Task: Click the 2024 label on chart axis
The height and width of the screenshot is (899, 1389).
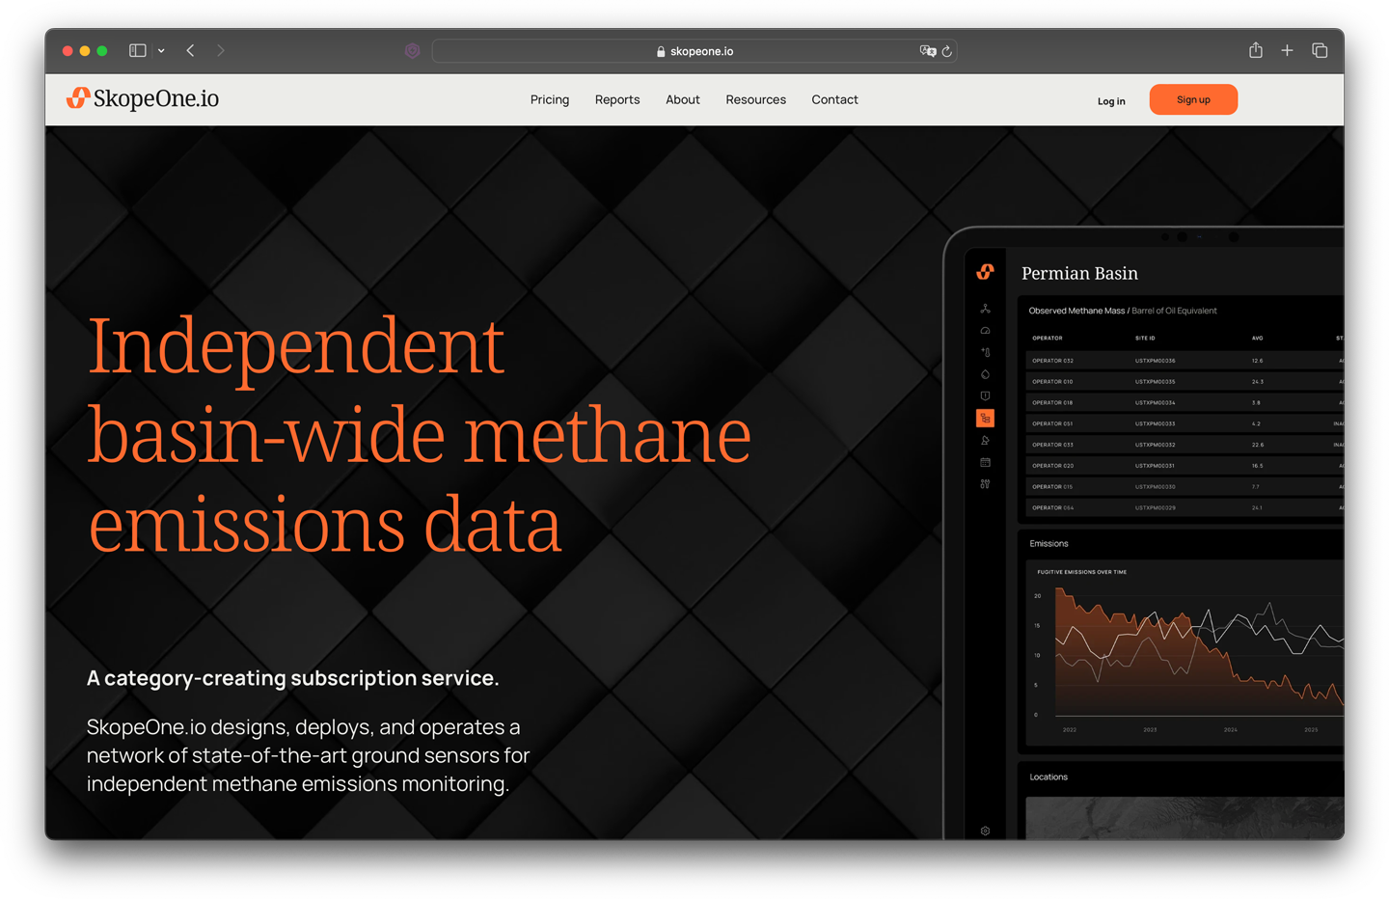Action: coord(1230,730)
